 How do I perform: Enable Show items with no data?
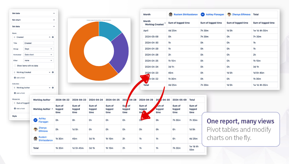[15, 66]
